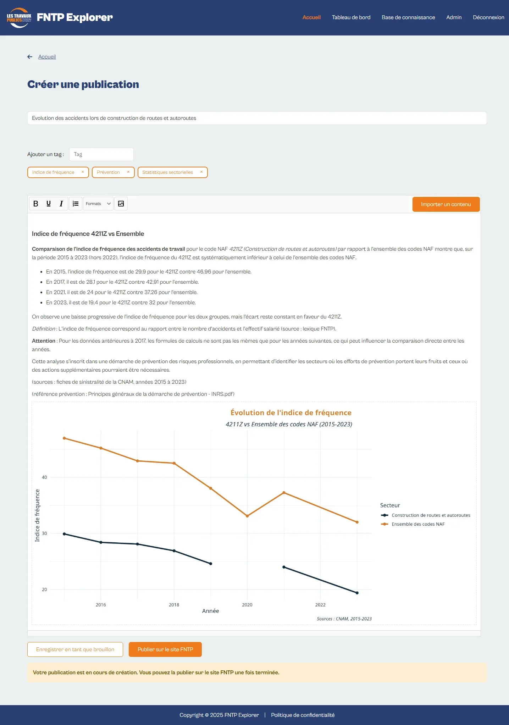509x725 pixels.
Task: Toggle 'Ensemble des codes NAF' legend entry
Action: (x=413, y=524)
